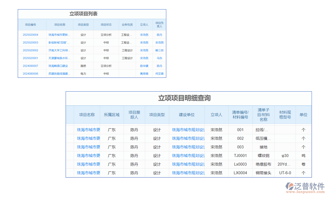
Task: Open 立项人 宋浩然 in the first row
Action: point(144,34)
